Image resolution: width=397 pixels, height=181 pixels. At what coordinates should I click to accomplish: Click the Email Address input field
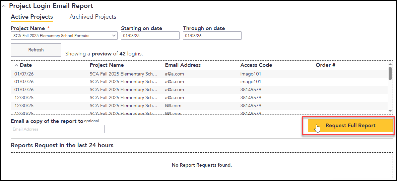58,129
